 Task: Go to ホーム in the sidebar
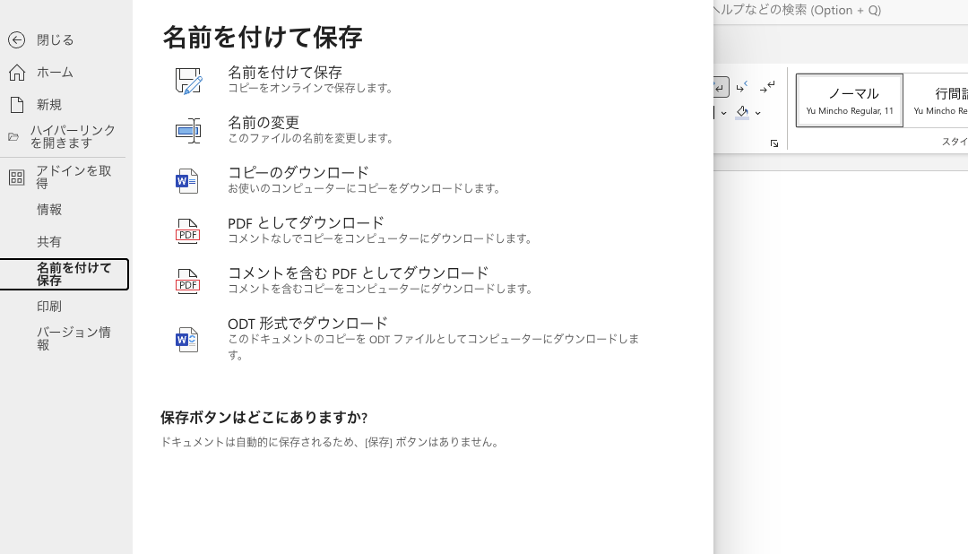pyautogui.click(x=55, y=73)
